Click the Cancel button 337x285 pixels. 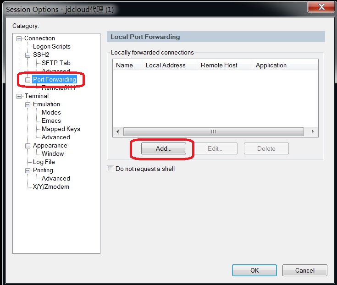(x=305, y=270)
